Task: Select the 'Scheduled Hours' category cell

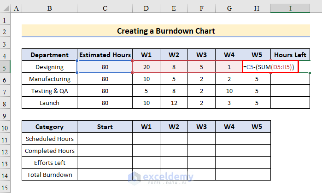Action: [49, 139]
